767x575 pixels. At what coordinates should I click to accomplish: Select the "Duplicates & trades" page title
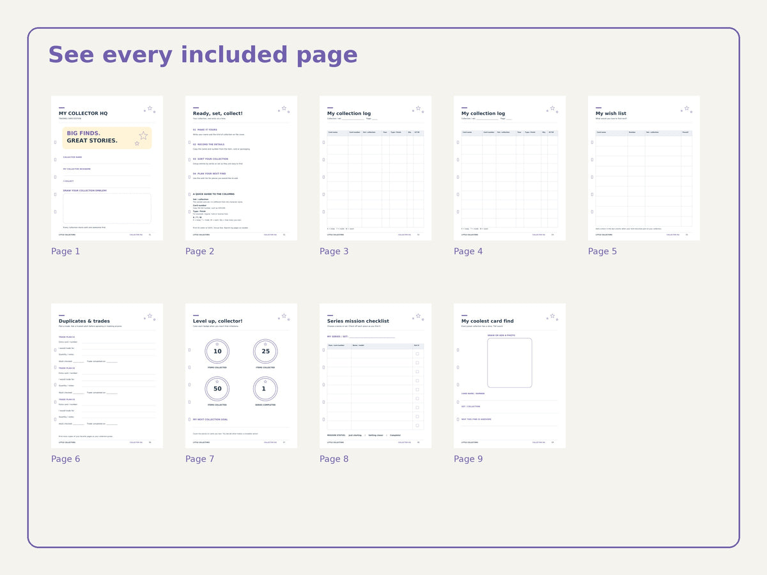coord(84,321)
